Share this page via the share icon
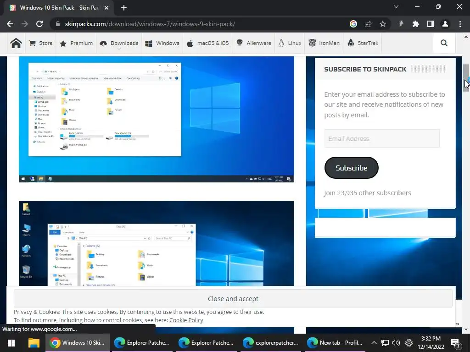Image resolution: width=470 pixels, height=352 pixels. [368, 24]
